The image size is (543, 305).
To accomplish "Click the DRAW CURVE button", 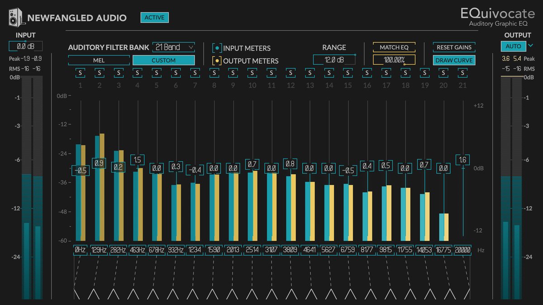I will [x=454, y=60].
